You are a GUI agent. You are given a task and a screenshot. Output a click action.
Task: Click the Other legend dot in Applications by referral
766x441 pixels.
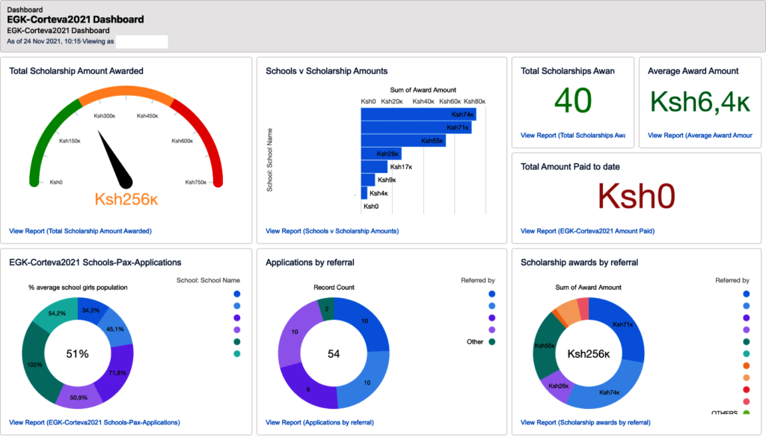[492, 341]
